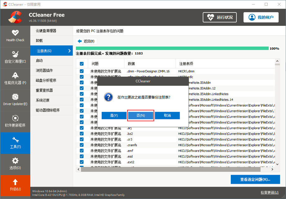Click vertical scrollbar up arrow

click(x=277, y=61)
